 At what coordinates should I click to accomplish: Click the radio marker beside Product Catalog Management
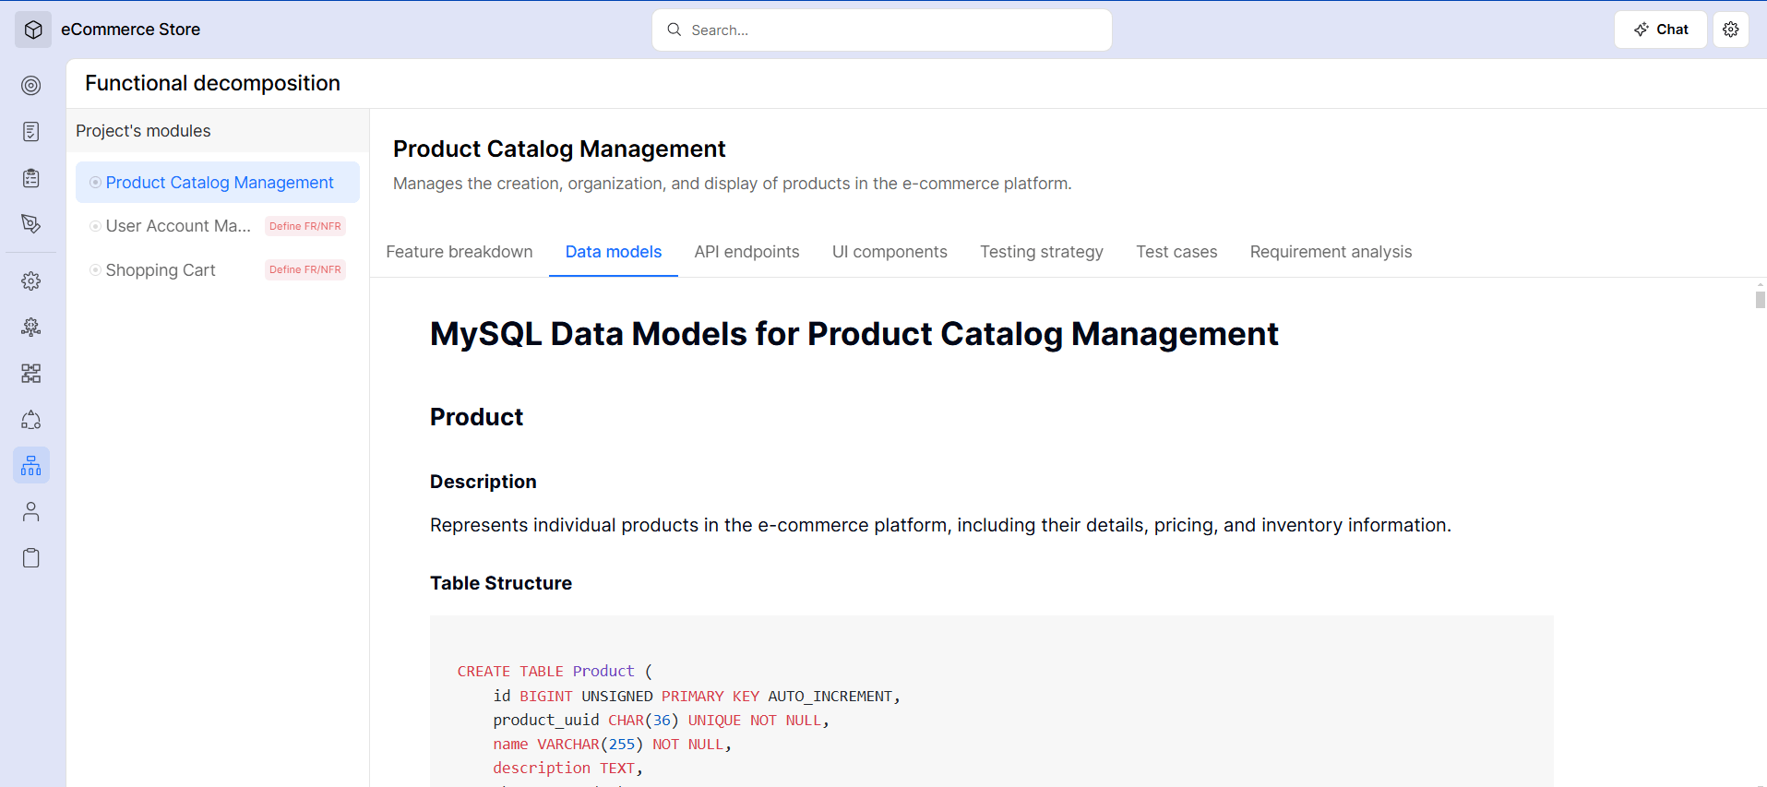point(95,183)
